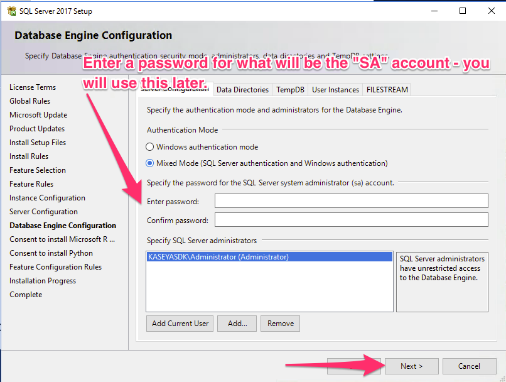Select Windows authentication mode radio button
The height and width of the screenshot is (382, 506).
(x=150, y=147)
